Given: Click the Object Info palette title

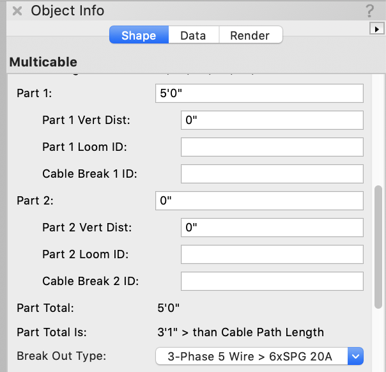Looking at the screenshot, I should coord(68,11).
